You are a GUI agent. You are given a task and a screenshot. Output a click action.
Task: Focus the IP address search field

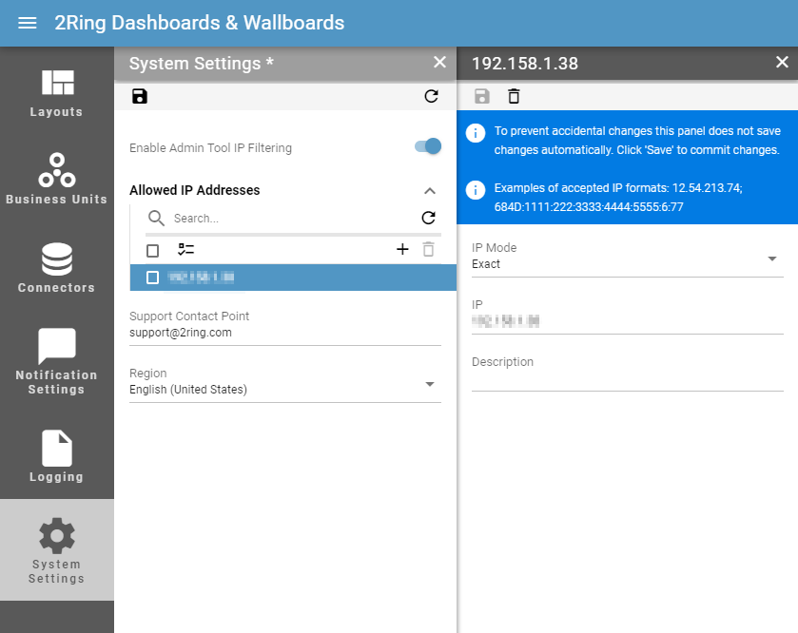293,218
